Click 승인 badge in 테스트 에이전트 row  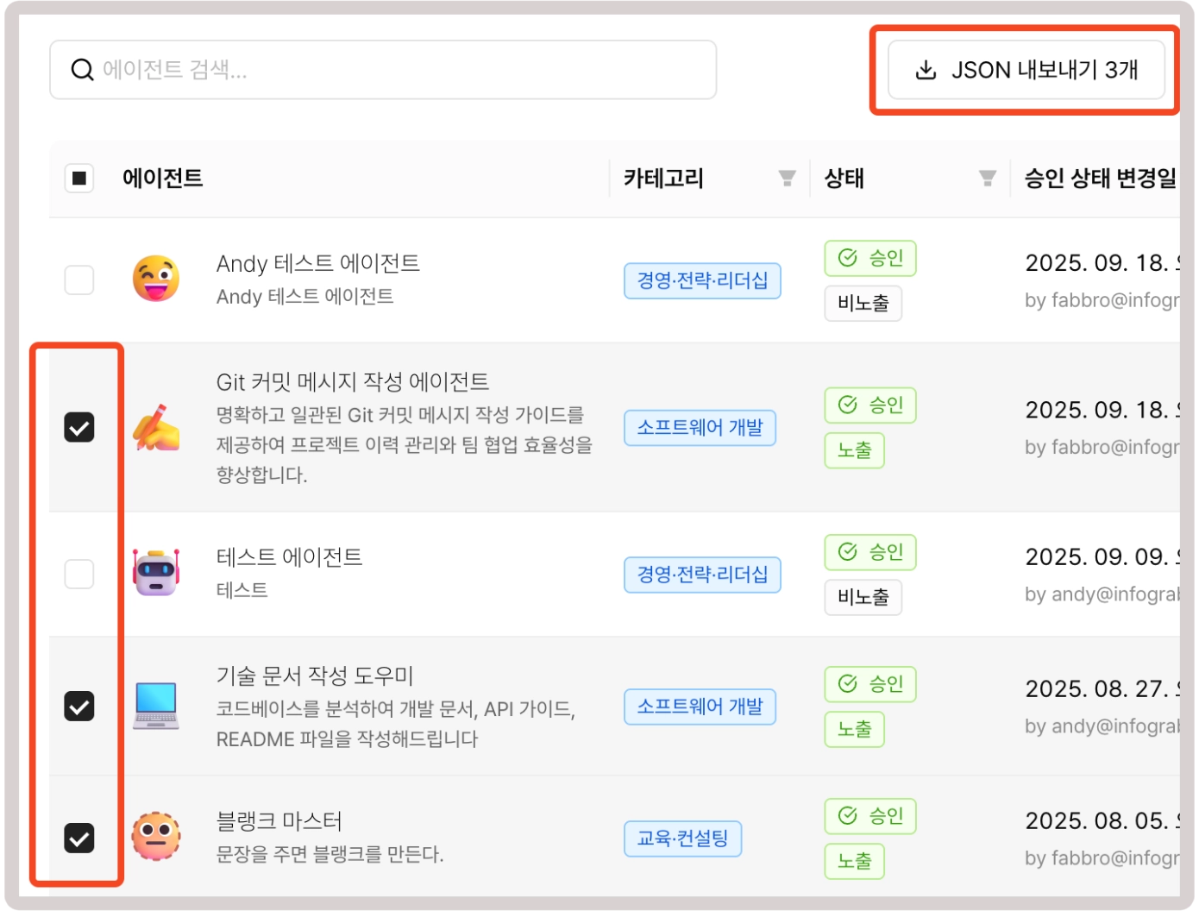point(870,552)
